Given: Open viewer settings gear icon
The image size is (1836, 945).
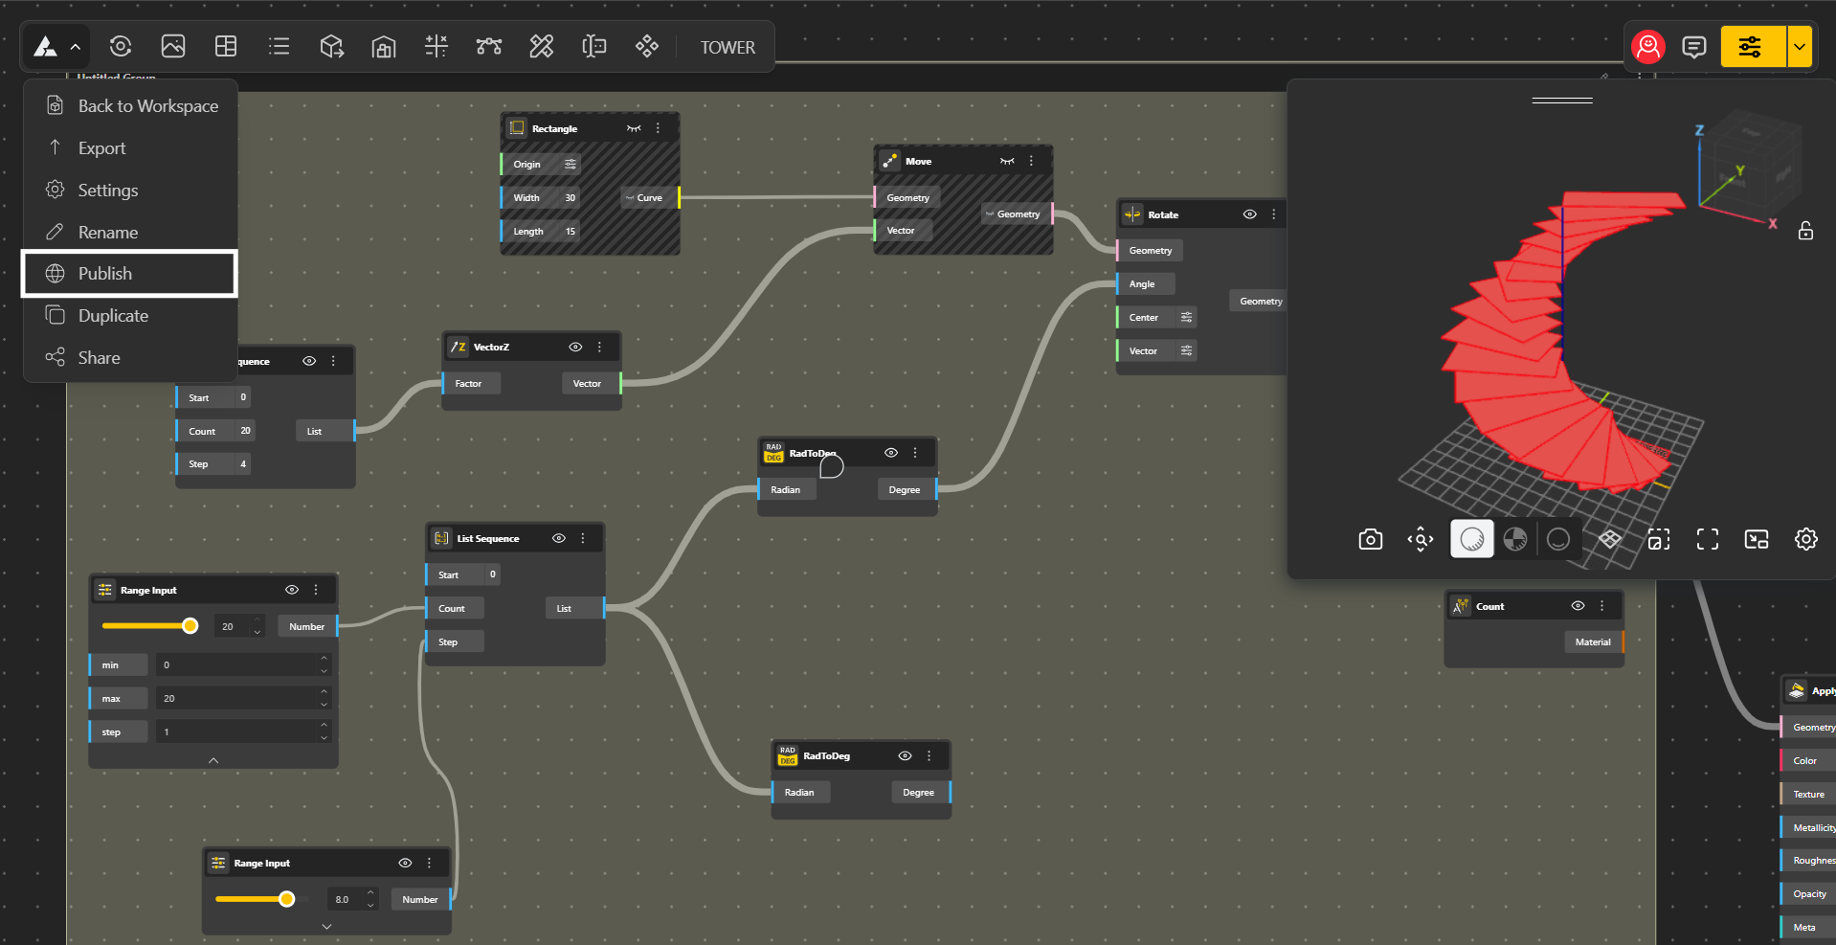Looking at the screenshot, I should click(1805, 540).
